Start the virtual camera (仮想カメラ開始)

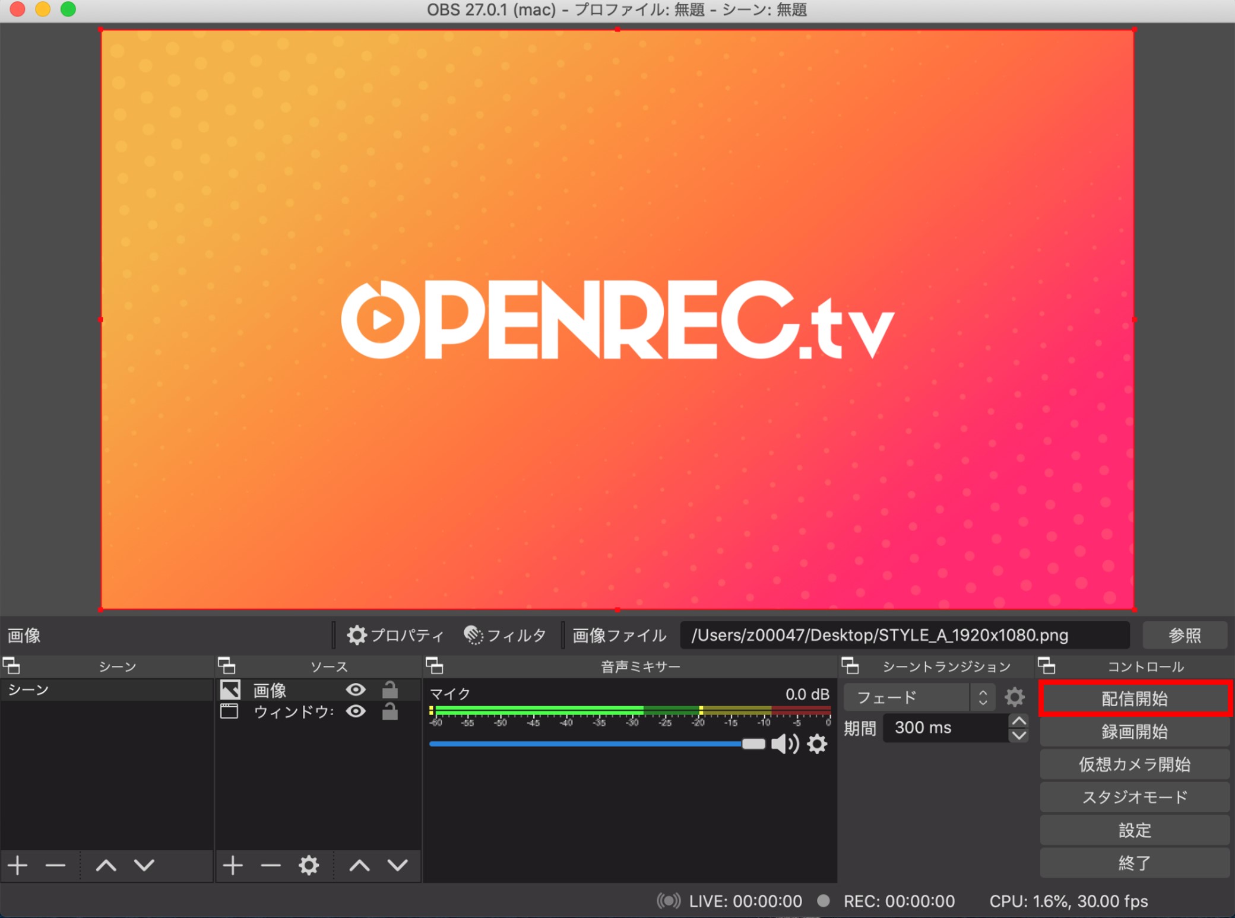[x=1135, y=764]
